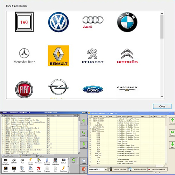This screenshot has width=175, height=175.
Task: Click Physical Addressing button in BMW window
Action: 157,169
